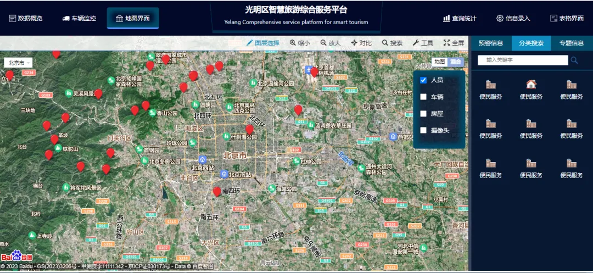This screenshot has height=273, width=593.
Task: Click the 燕郊站 station icon
Action: [393, 136]
